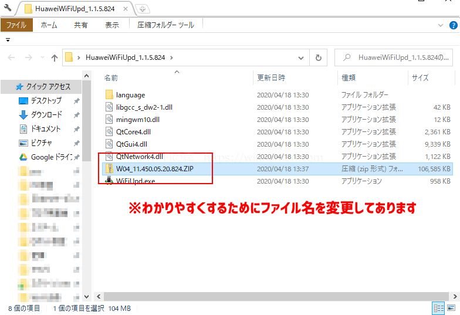The height and width of the screenshot is (315, 460).
Task: Click HuaweiWiFiUpd_1.1.5.824 in the address bar
Action: [126, 57]
